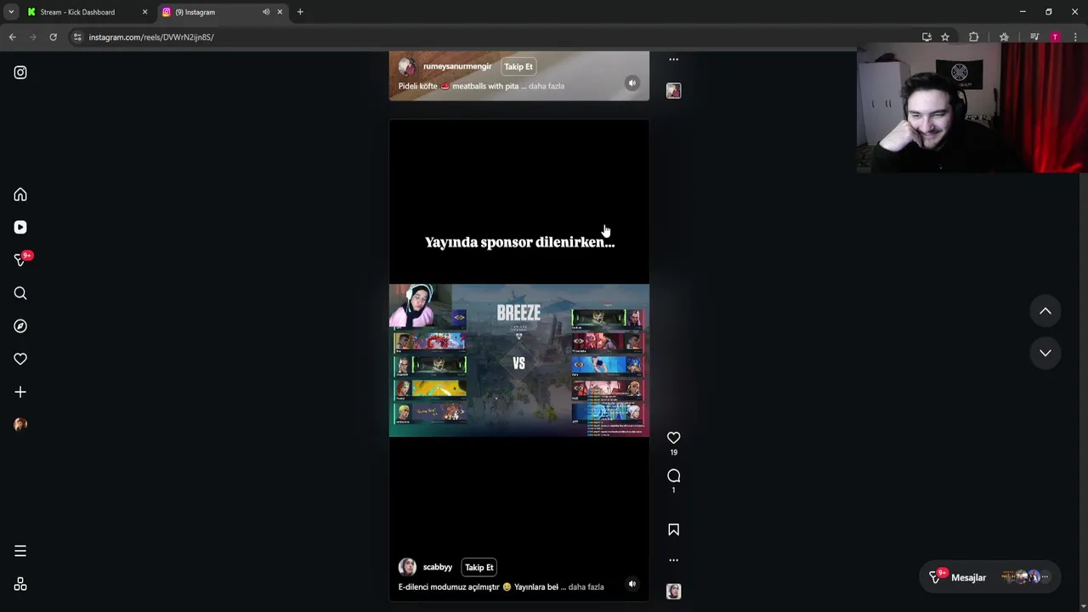The height and width of the screenshot is (612, 1088).
Task: Open audio thumbnail of rumeysanurmengir reel
Action: (x=673, y=90)
